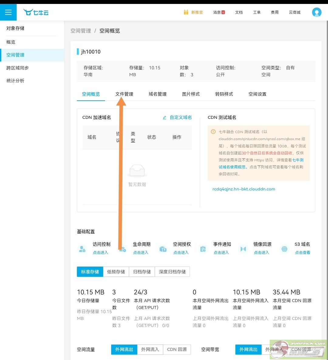This screenshot has width=328, height=360.
Task: Select the 深度归档存储 storage type
Action: click(172, 272)
